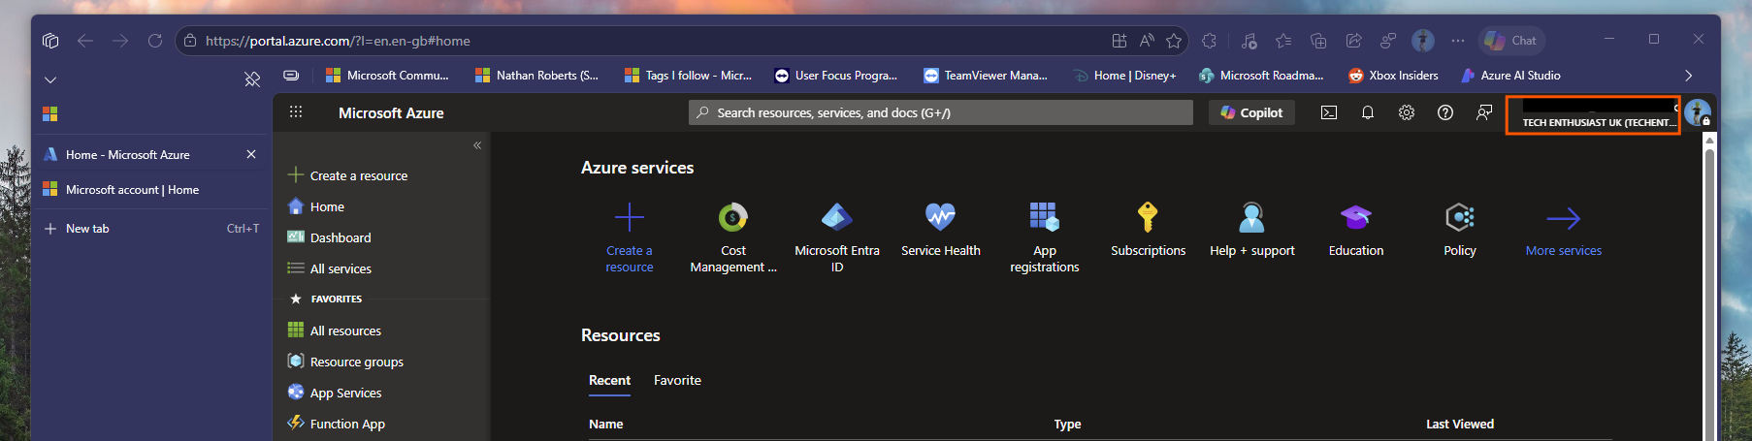Viewport: 1752px width, 441px height.
Task: Switch to the Favorite resources tab
Action: 677,380
